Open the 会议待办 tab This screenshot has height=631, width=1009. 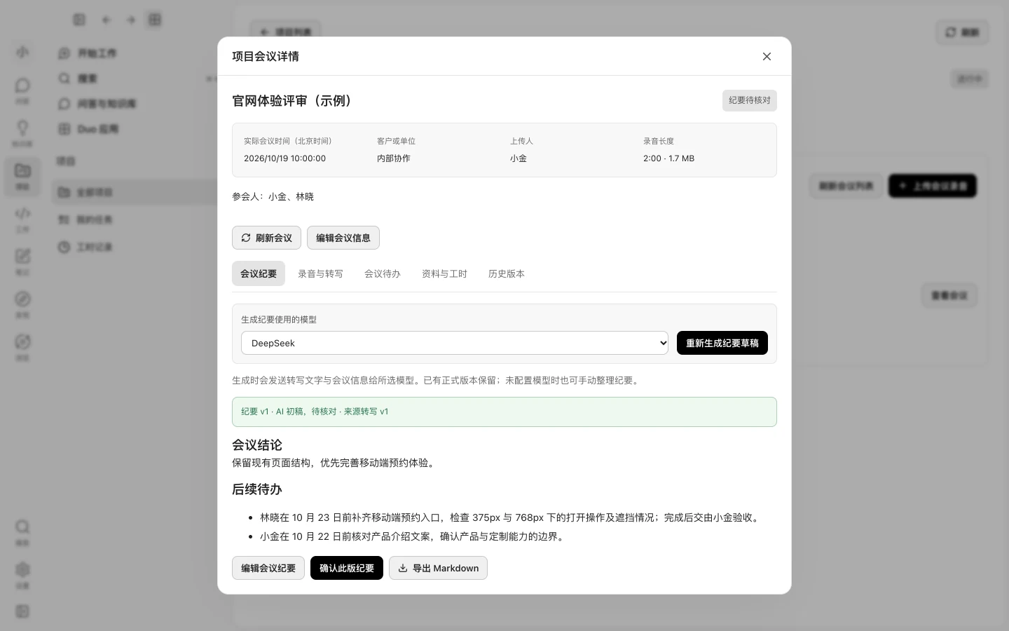pyautogui.click(x=383, y=273)
